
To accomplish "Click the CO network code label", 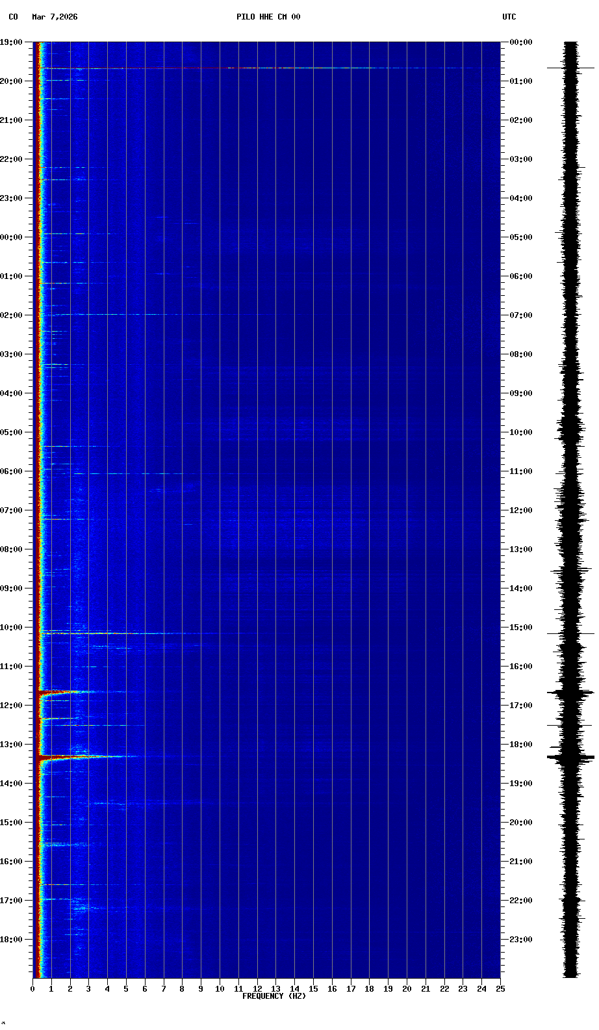I will pos(13,17).
